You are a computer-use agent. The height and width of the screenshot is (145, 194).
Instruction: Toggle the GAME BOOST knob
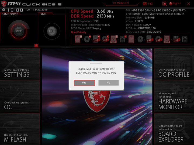click(x=19, y=31)
